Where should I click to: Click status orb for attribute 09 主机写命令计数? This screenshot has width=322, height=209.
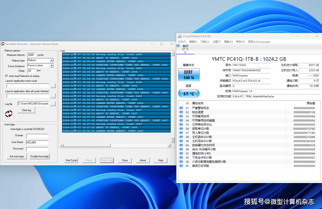pos(181,141)
